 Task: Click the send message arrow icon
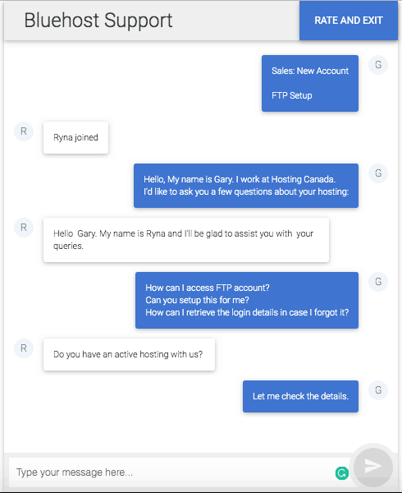pos(372,468)
